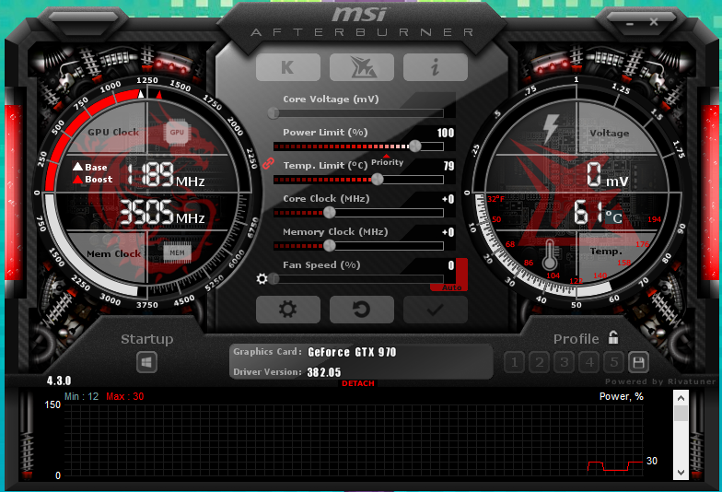Toggle the profile lock padlock icon

pyautogui.click(x=613, y=337)
